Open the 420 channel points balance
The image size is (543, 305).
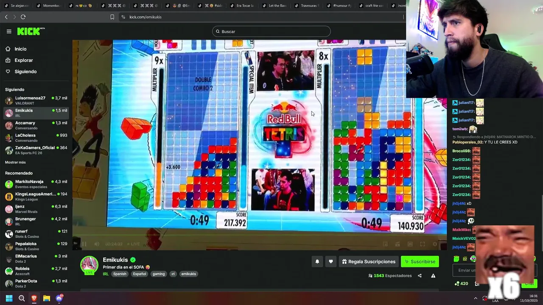[x=461, y=284]
